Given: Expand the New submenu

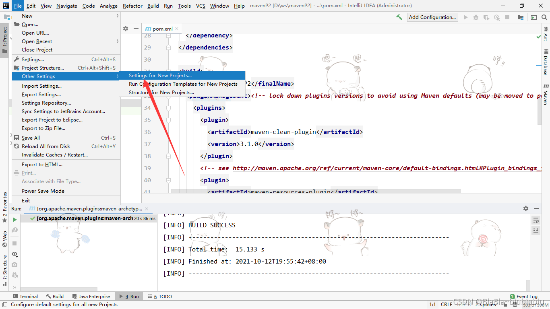Looking at the screenshot, I should click(x=66, y=16).
